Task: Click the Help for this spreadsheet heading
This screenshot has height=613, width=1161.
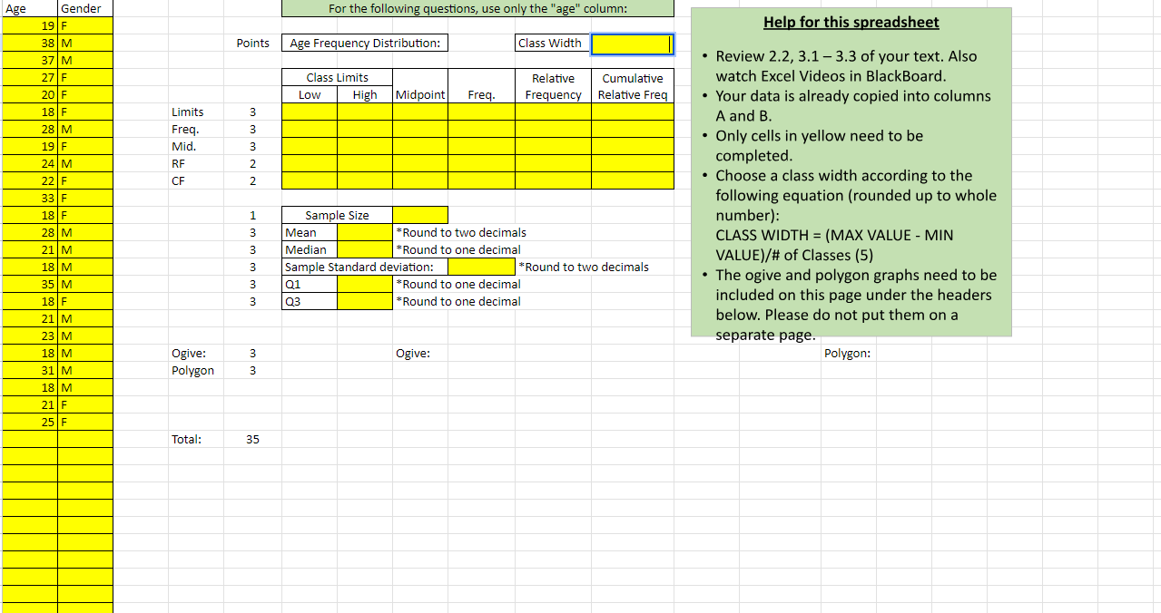Action: pos(851,22)
